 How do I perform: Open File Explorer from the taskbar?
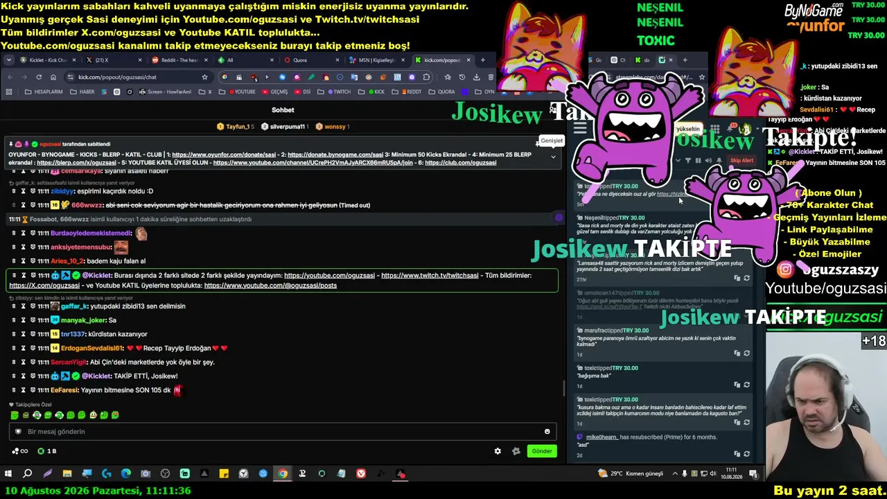(67, 474)
